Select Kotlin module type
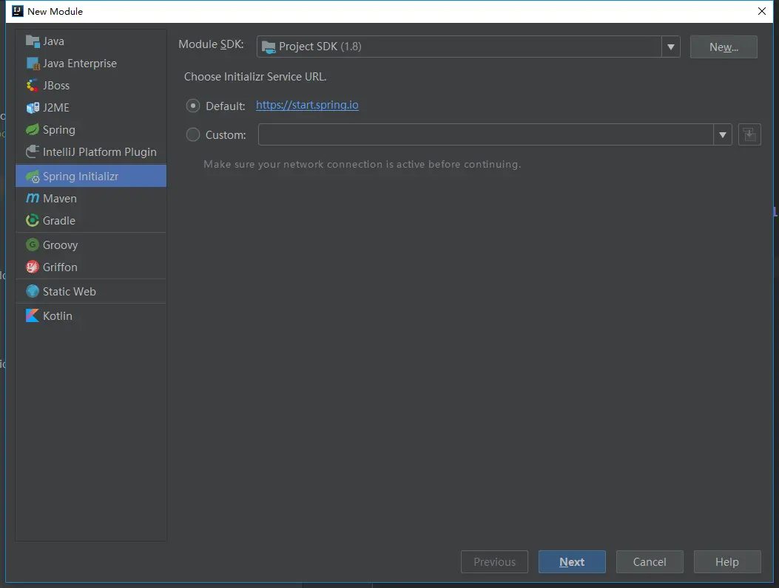This screenshot has height=588, width=779. click(91, 315)
